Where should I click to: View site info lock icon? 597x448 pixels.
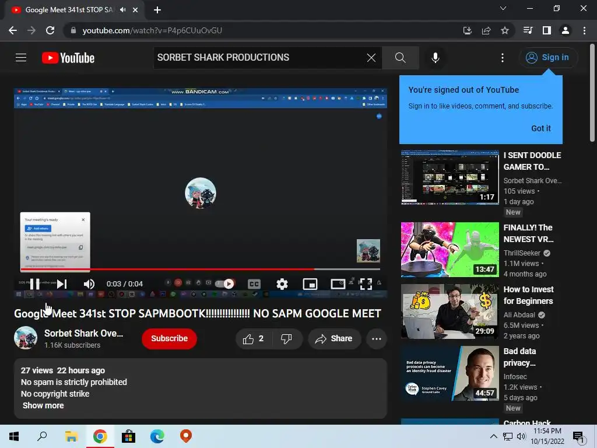(73, 30)
